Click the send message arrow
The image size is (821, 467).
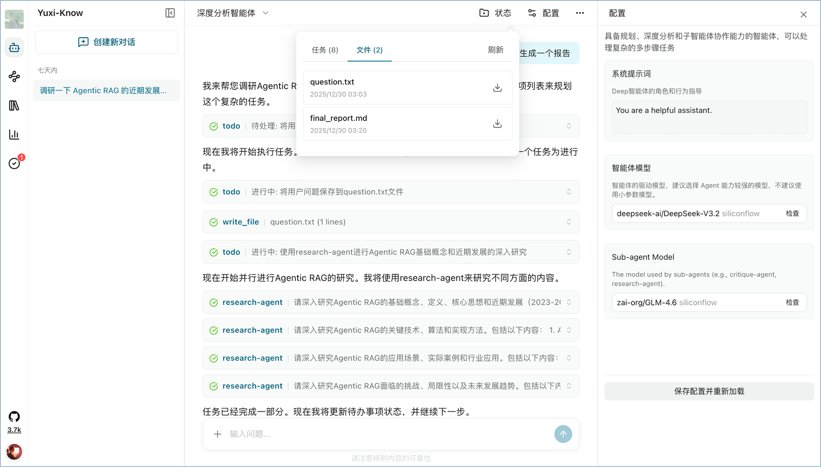[563, 434]
